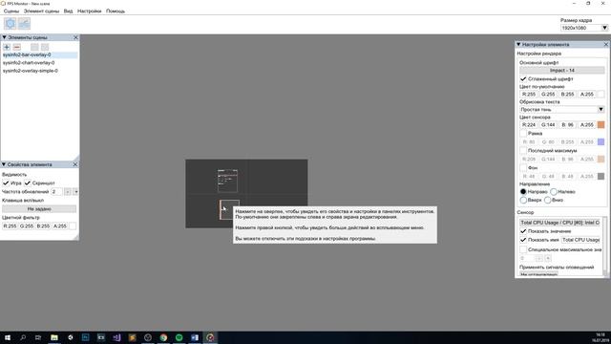Collapse the Настройки элемента panel triangle

pyautogui.click(x=518, y=45)
